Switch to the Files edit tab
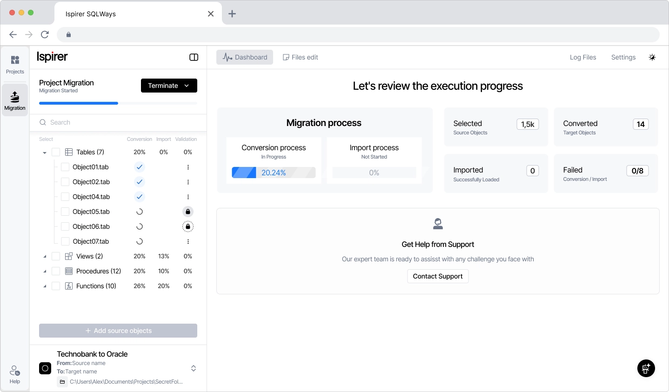Viewport: 669px width, 392px height. pyautogui.click(x=300, y=57)
